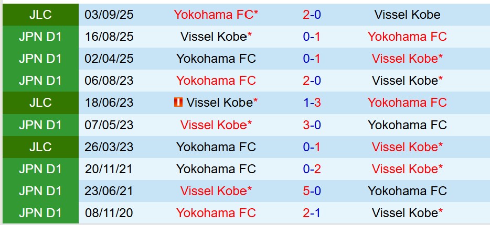Click the away team Vissel Kobe on 26/03/23
This screenshot has height=225, width=490.
407,147
